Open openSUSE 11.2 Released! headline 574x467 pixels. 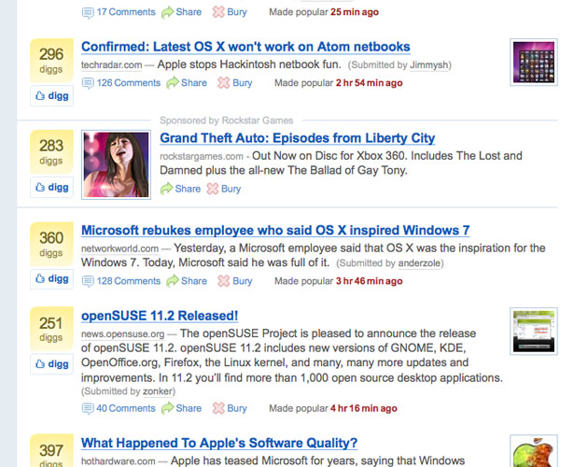[160, 316]
